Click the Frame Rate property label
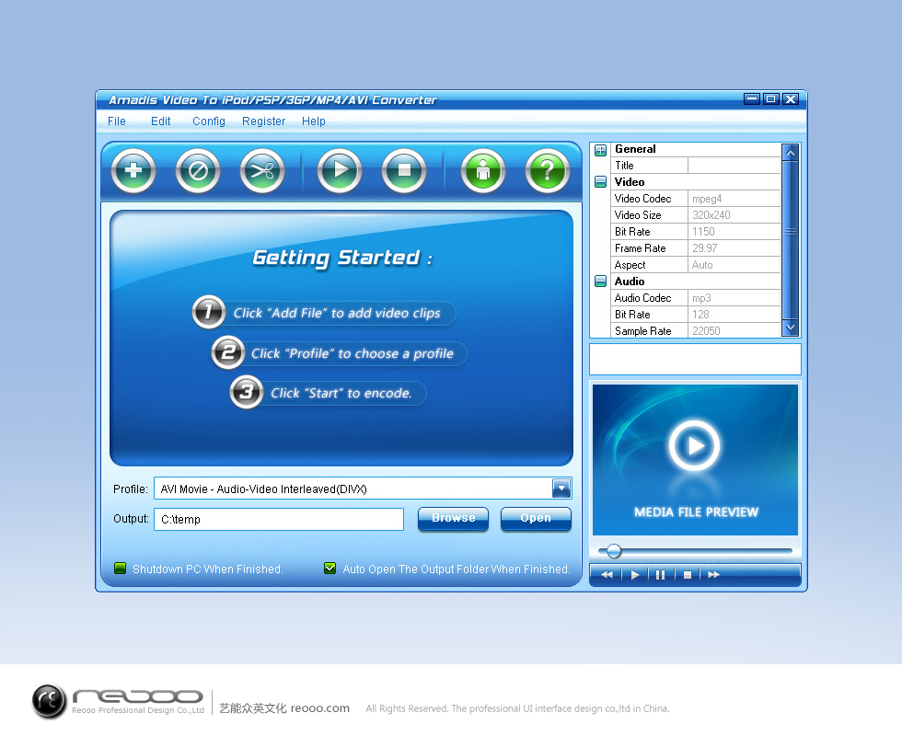This screenshot has height=736, width=902. [x=641, y=248]
